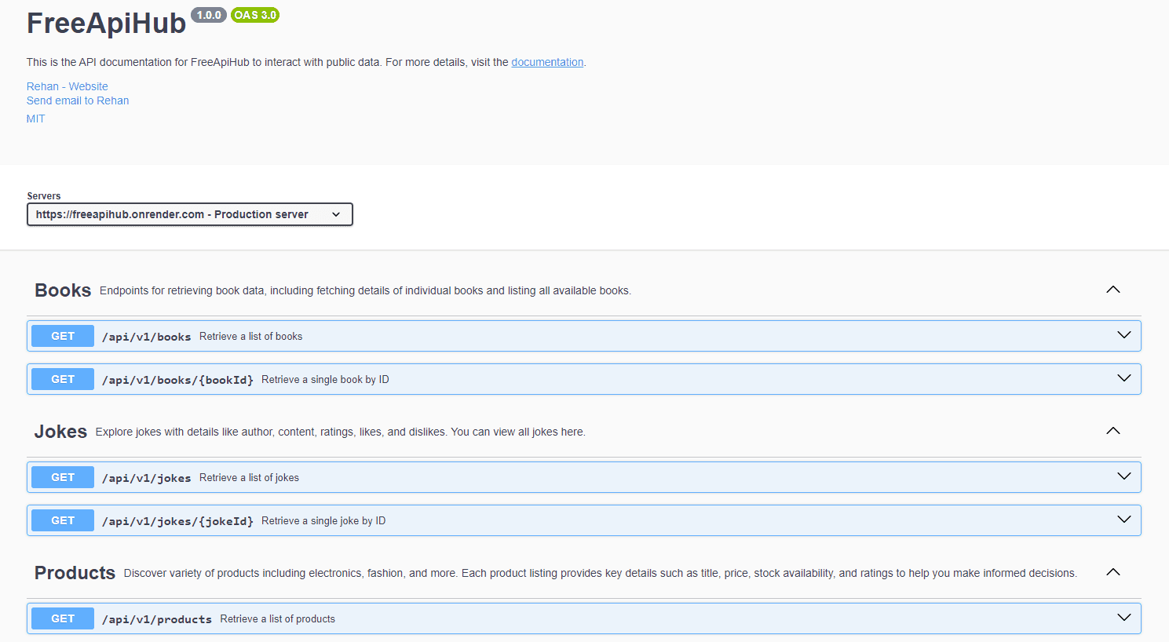The width and height of the screenshot is (1169, 642).
Task: Select the /api/v1/books path text
Action: tap(147, 337)
